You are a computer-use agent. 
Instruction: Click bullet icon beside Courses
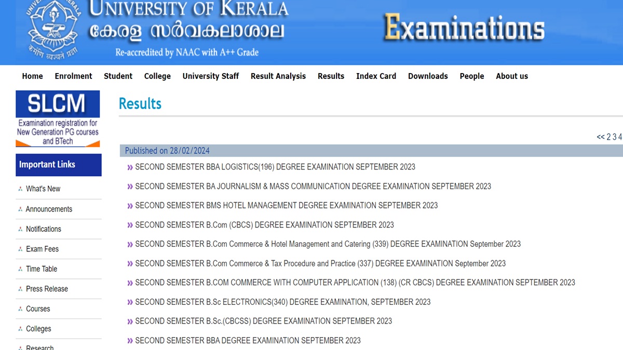pyautogui.click(x=20, y=309)
